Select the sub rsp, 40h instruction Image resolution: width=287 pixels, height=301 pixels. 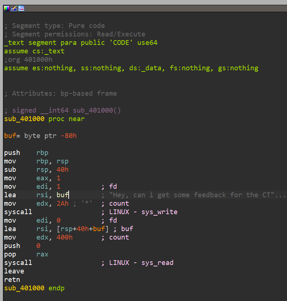[36, 170]
